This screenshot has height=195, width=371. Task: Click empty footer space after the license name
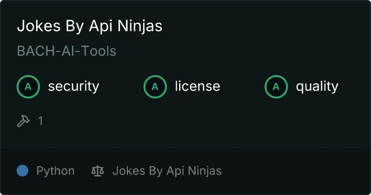[293, 171]
